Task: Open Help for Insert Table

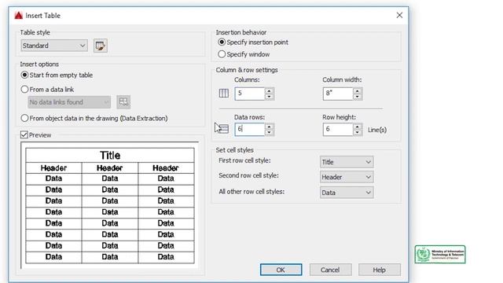Action: (x=379, y=270)
